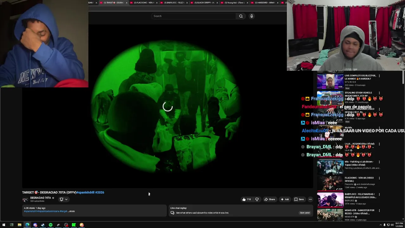405x228 pixels.
Task: Open Spotify from the taskbar
Action: pyautogui.click(x=51, y=225)
